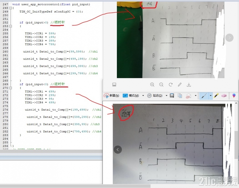This screenshot has width=239, height=188.
Task: Click the comment //逆时针
Action: coord(58,84)
